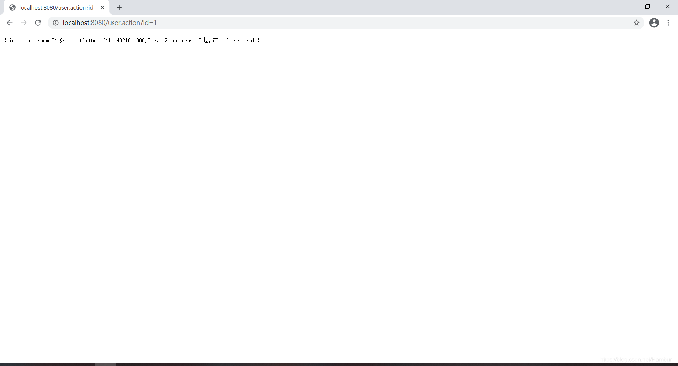The image size is (678, 366).
Task: Click the birthday value 1404921600000
Action: 126,41
